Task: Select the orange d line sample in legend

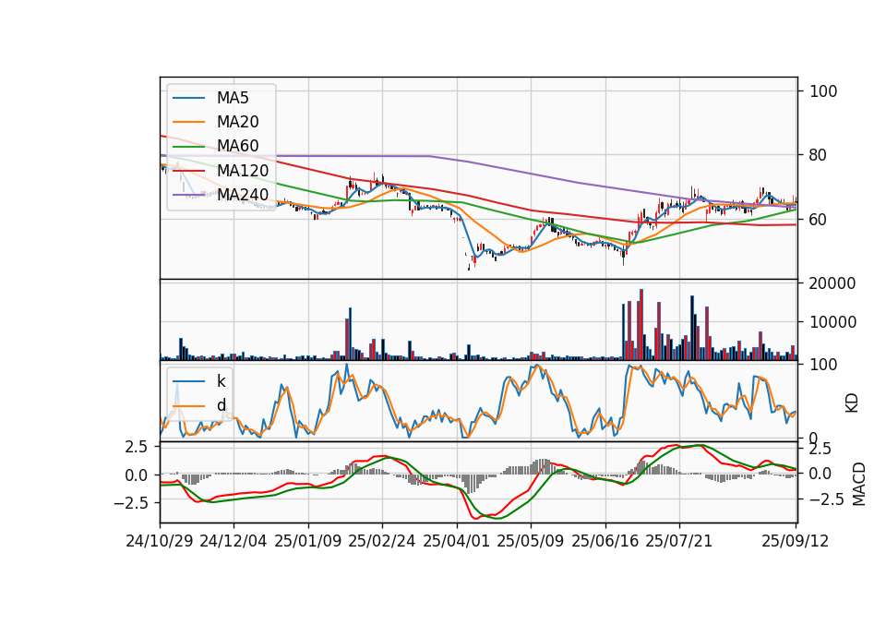Action: click(189, 406)
